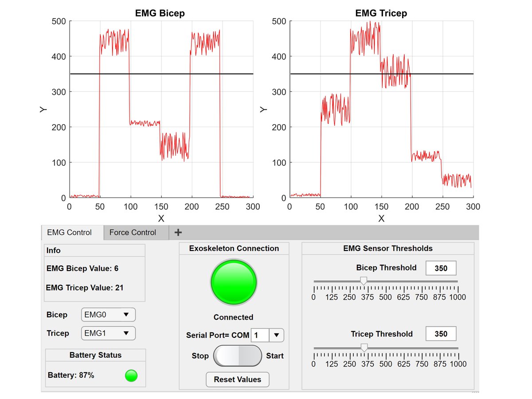Viewport: 532px width, 399px height.
Task: Click the Reset Values button
Action: coord(238,379)
